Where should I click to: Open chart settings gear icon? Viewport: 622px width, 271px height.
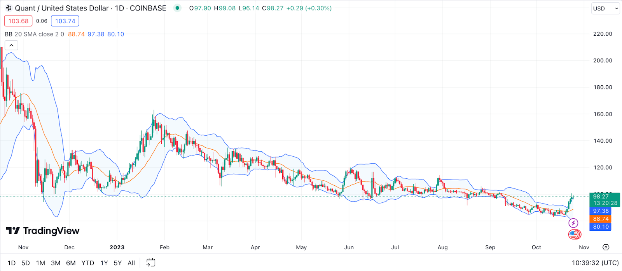click(x=606, y=247)
